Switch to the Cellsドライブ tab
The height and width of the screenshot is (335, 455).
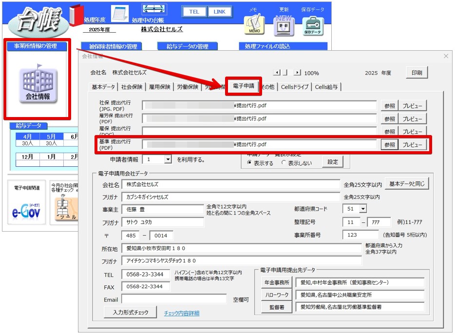tap(295, 87)
